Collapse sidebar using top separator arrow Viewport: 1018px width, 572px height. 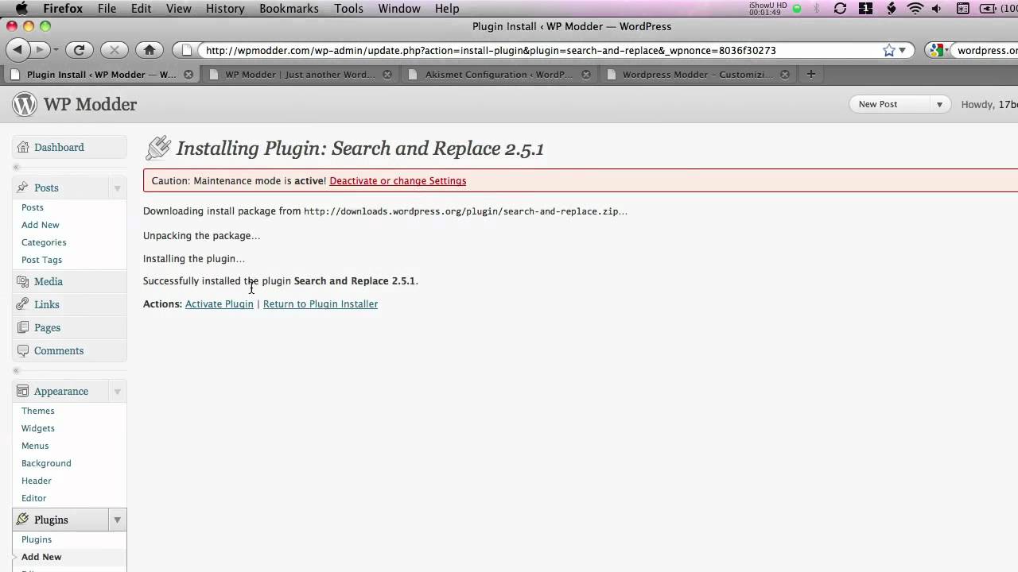point(16,168)
